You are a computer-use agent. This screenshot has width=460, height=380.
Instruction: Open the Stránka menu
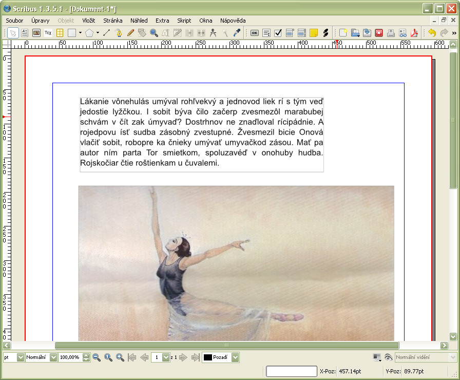112,21
